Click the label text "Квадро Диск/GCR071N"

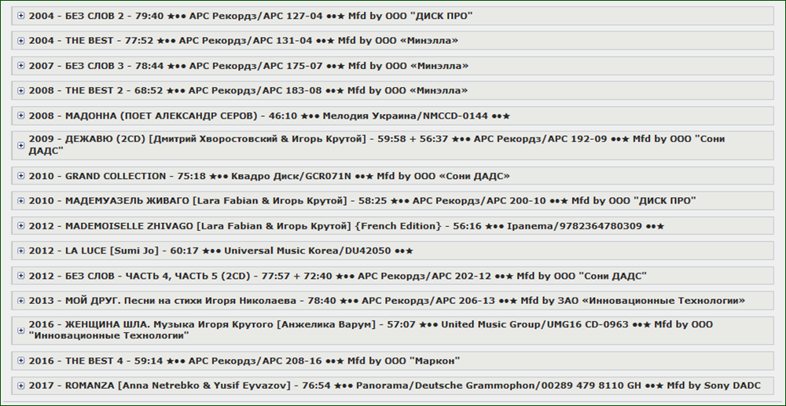292,176
